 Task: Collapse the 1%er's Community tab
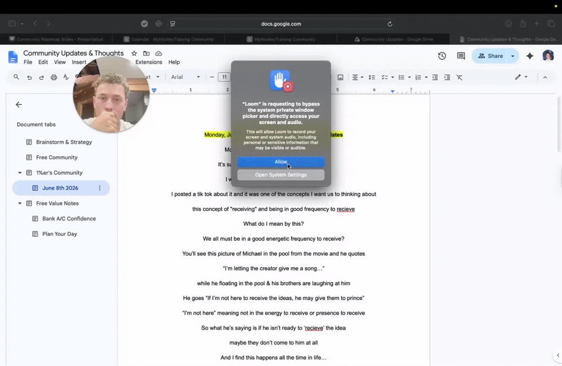click(x=20, y=173)
